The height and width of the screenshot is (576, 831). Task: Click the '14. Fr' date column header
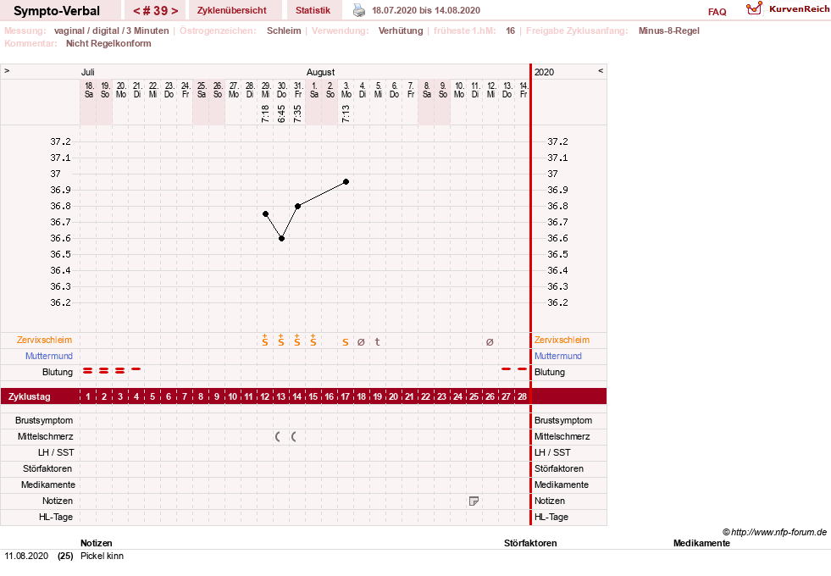[524, 90]
